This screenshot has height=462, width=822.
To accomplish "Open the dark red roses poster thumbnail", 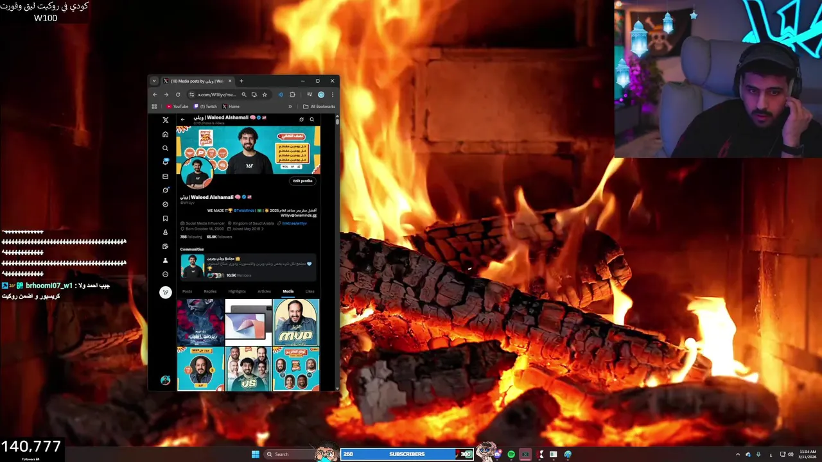I will click(x=200, y=322).
